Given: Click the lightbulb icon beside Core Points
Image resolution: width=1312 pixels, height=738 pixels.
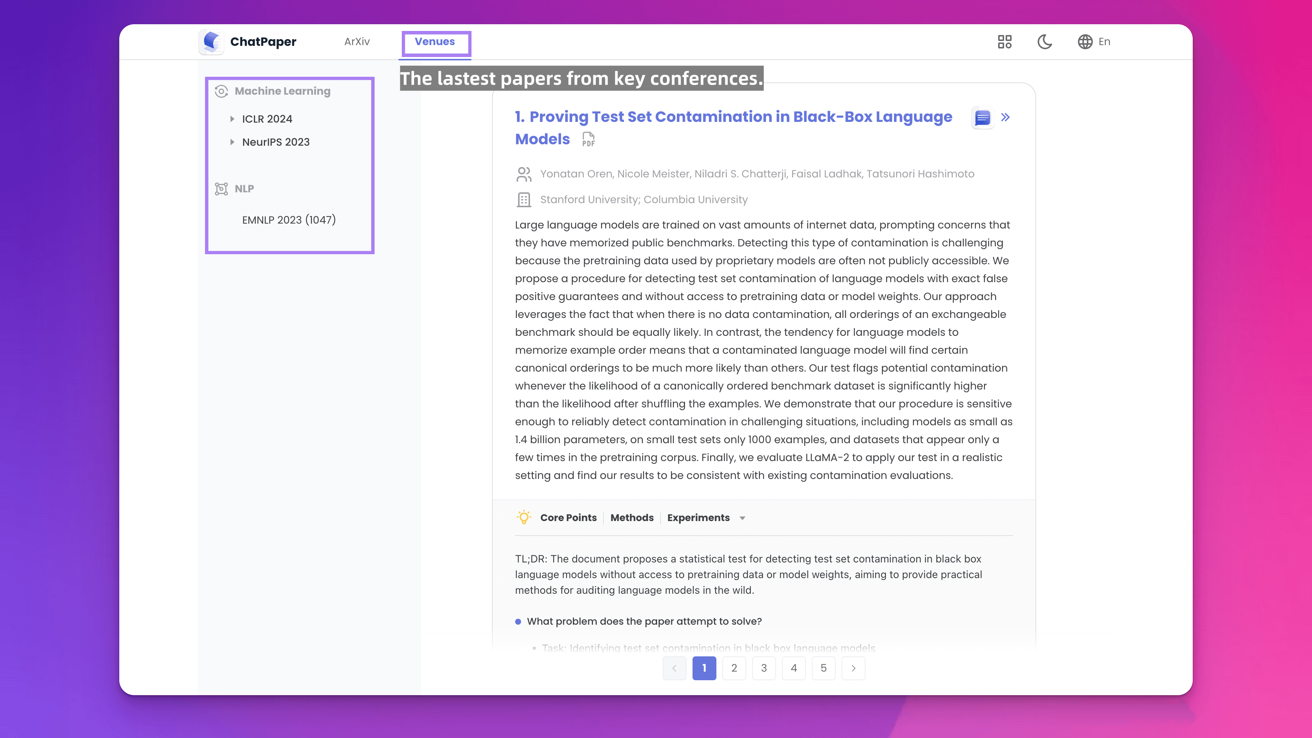Looking at the screenshot, I should (x=524, y=517).
